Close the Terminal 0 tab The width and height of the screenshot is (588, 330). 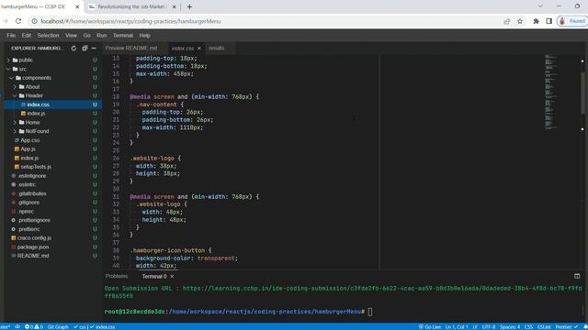[x=172, y=277]
